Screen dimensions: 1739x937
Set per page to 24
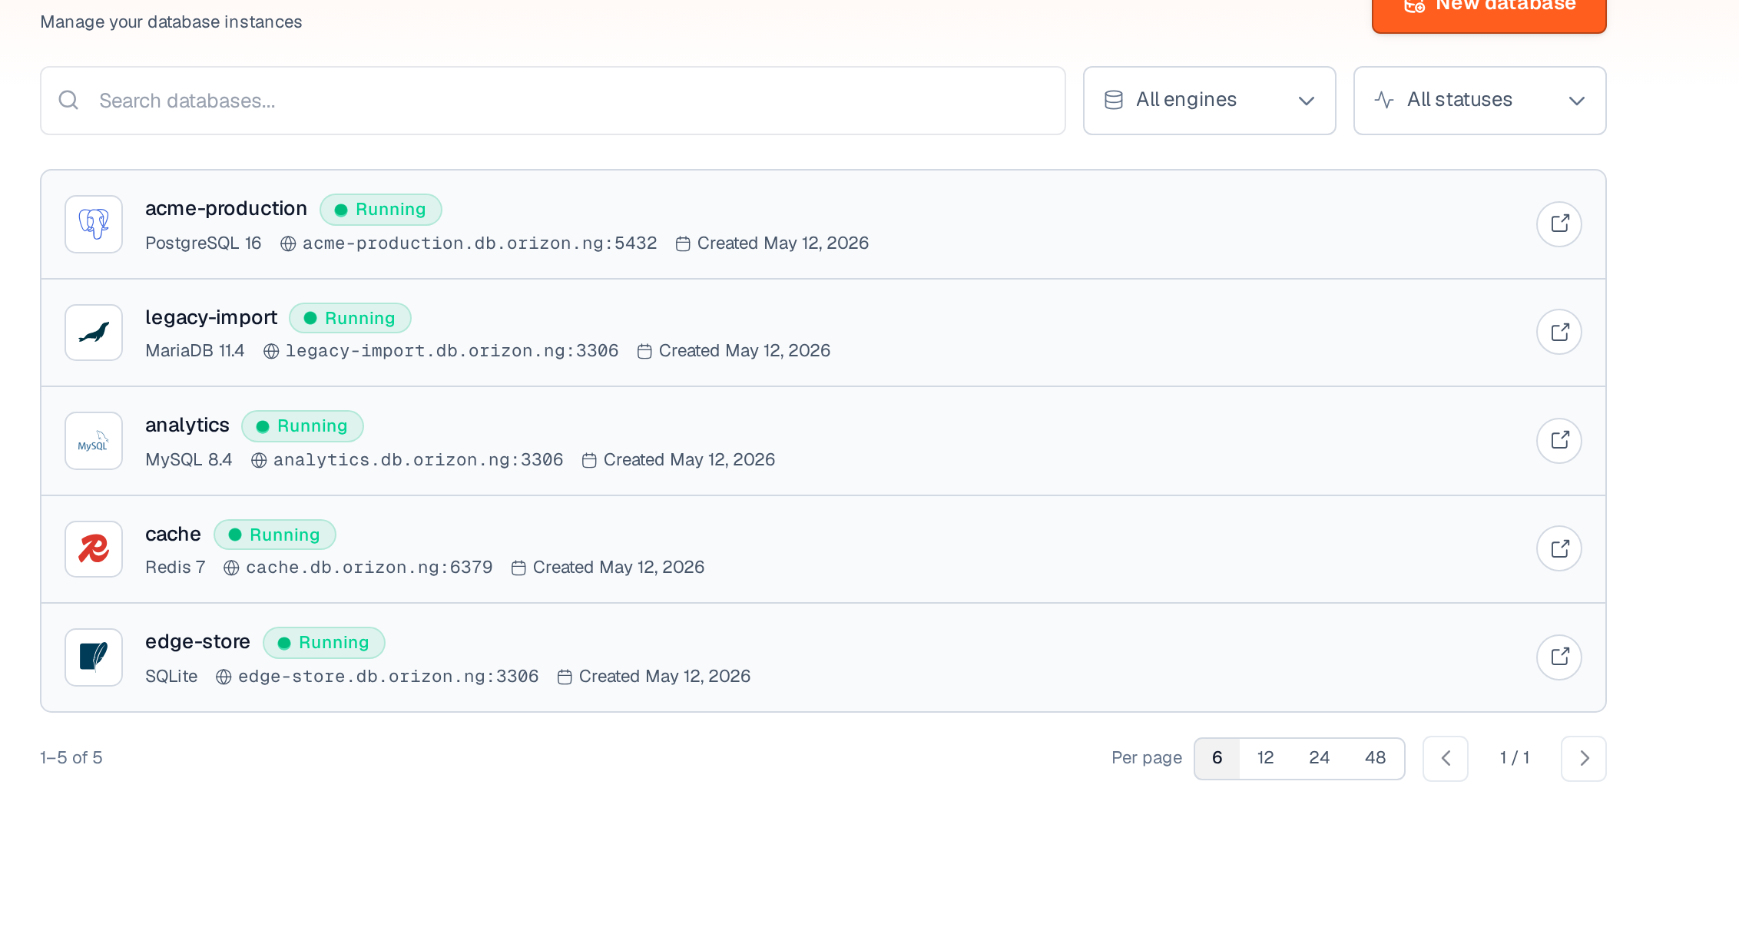[x=1320, y=758]
